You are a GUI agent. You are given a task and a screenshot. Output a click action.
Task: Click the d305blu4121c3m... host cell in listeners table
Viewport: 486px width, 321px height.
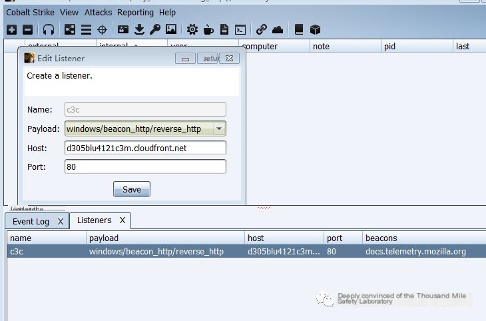coord(284,251)
